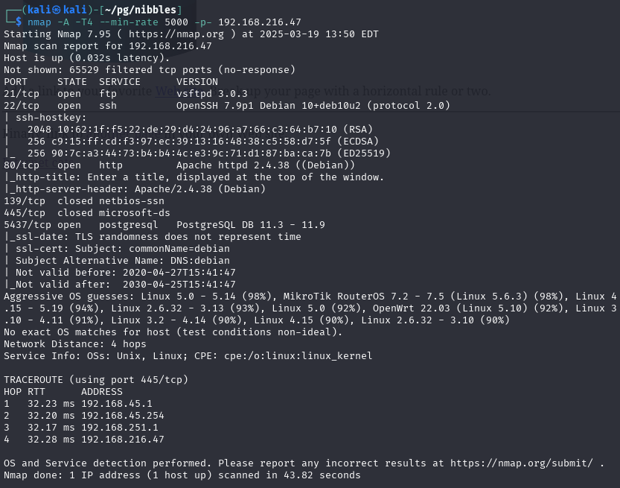Screen dimensions: 620x488
Task: Click the kali㉿kali prompt username
Action: (x=51, y=10)
